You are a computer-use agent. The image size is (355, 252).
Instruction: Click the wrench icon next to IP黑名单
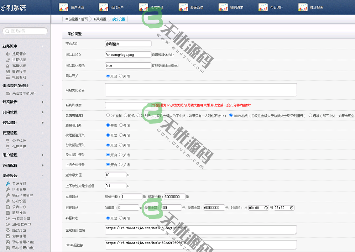tap(8, 189)
